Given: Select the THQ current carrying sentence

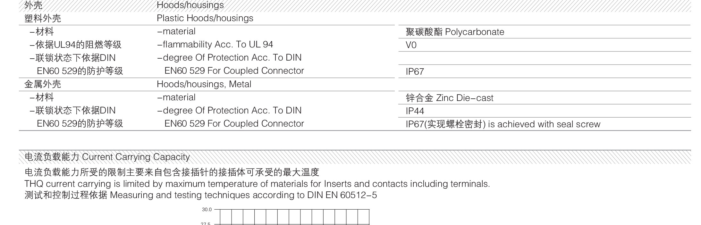Looking at the screenshot, I should (x=257, y=184).
